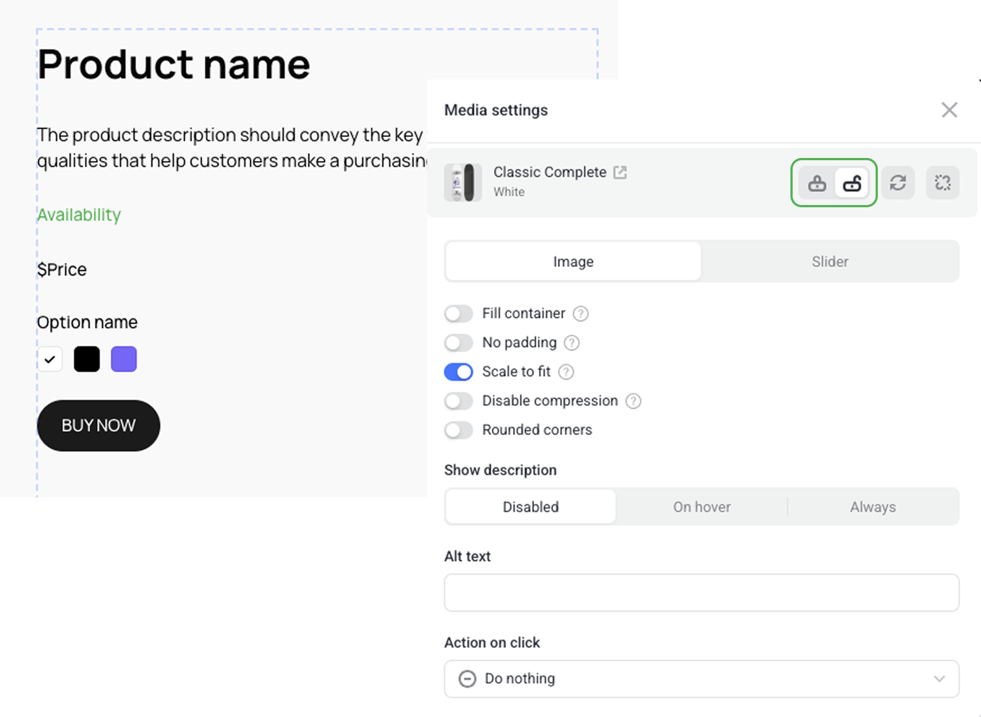Image resolution: width=981 pixels, height=717 pixels.
Task: Click into the Alt text field
Action: point(701,593)
